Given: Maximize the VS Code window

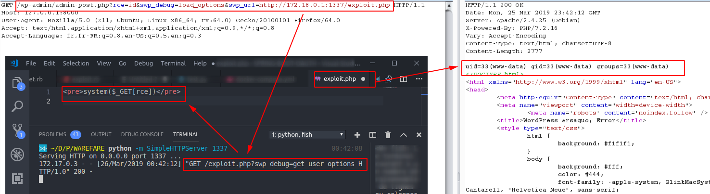Looking at the screenshot, I should [394, 63].
